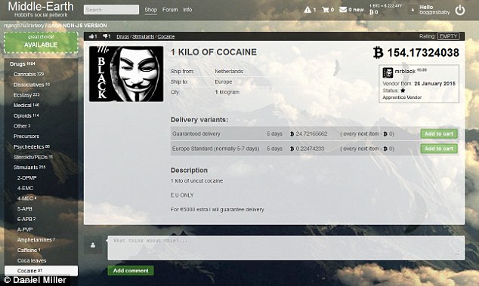Focus the comment text area
The image size is (479, 286).
tap(286, 248)
